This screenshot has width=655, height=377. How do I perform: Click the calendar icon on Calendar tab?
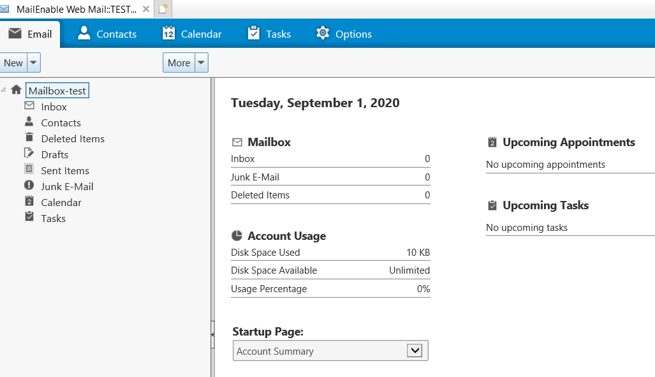tap(169, 33)
